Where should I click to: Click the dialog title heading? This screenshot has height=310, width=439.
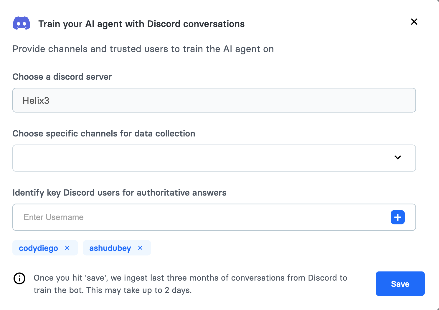(141, 24)
